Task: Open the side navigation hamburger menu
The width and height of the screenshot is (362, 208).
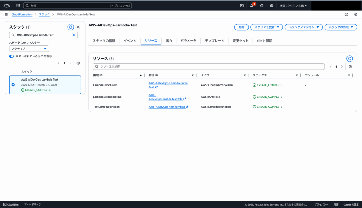Action: click(x=6, y=14)
